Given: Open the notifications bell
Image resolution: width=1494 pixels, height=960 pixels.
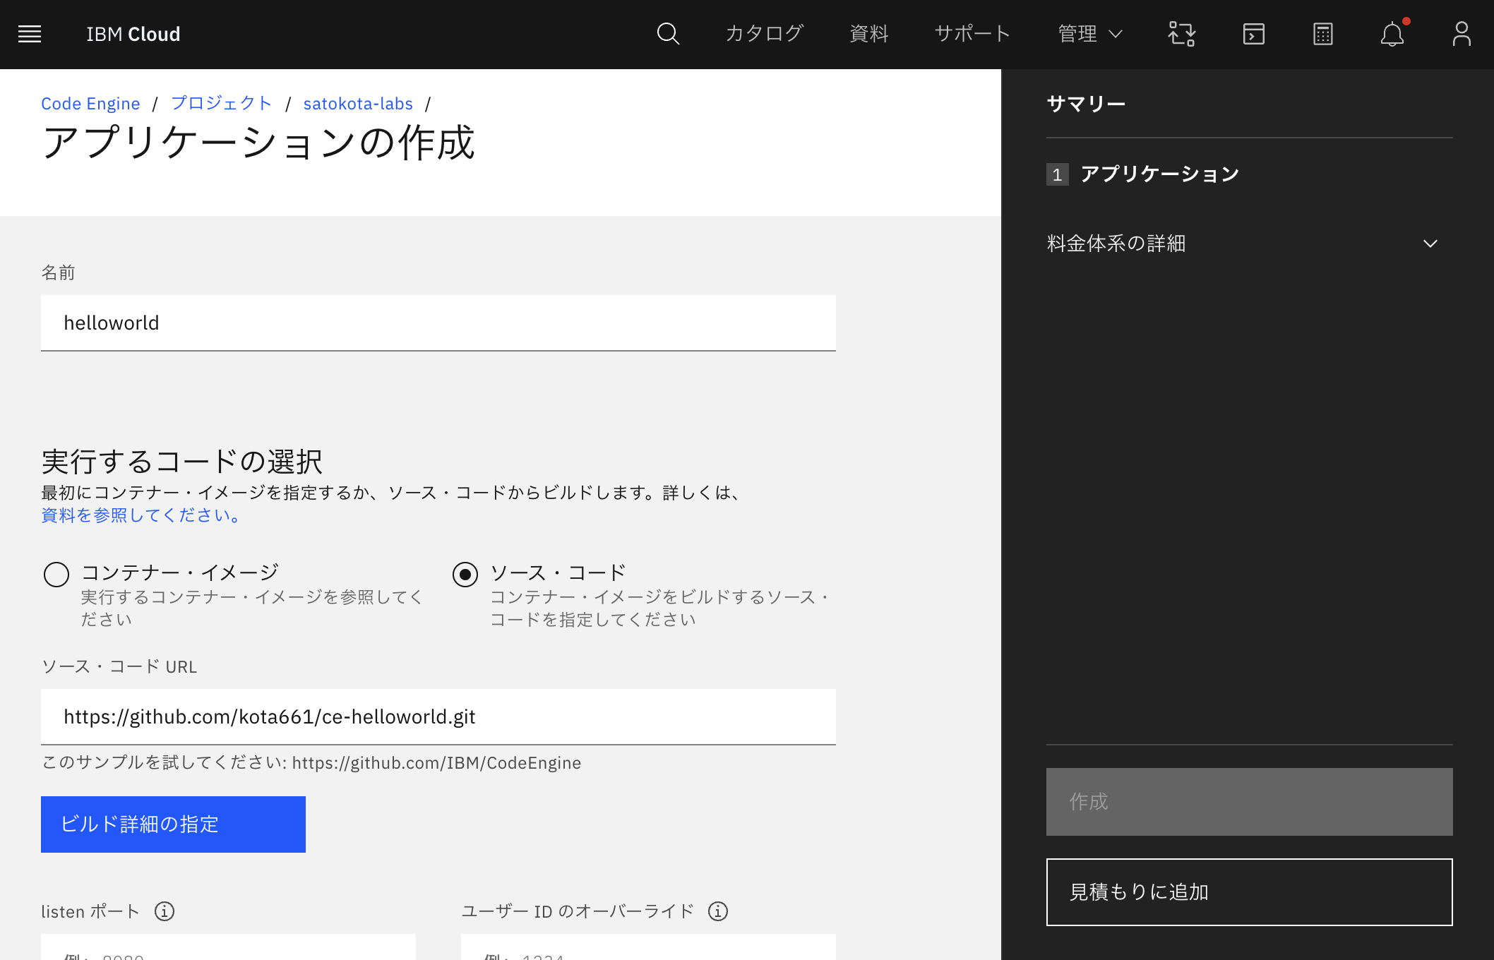Looking at the screenshot, I should tap(1392, 34).
